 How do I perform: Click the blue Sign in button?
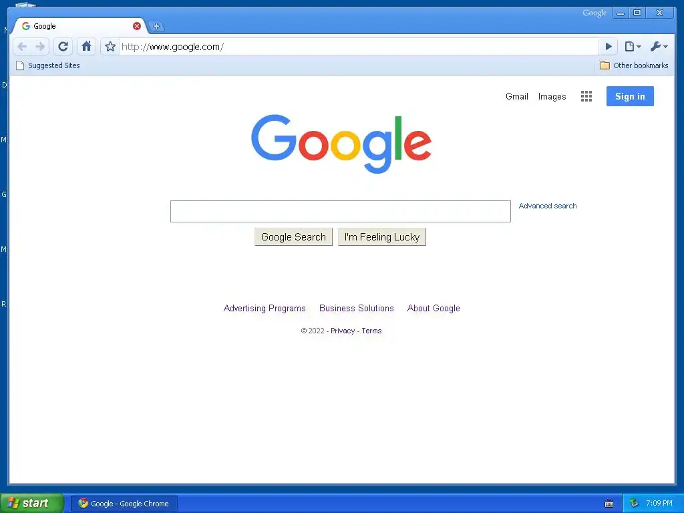click(x=630, y=96)
